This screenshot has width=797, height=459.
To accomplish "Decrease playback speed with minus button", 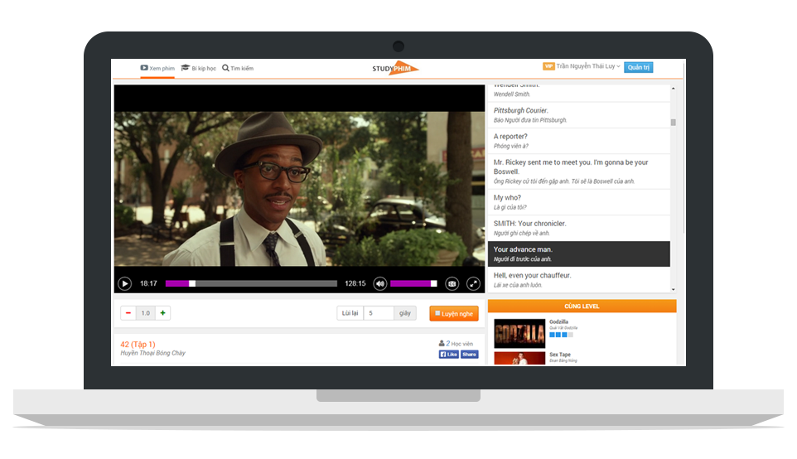I will pyautogui.click(x=128, y=313).
